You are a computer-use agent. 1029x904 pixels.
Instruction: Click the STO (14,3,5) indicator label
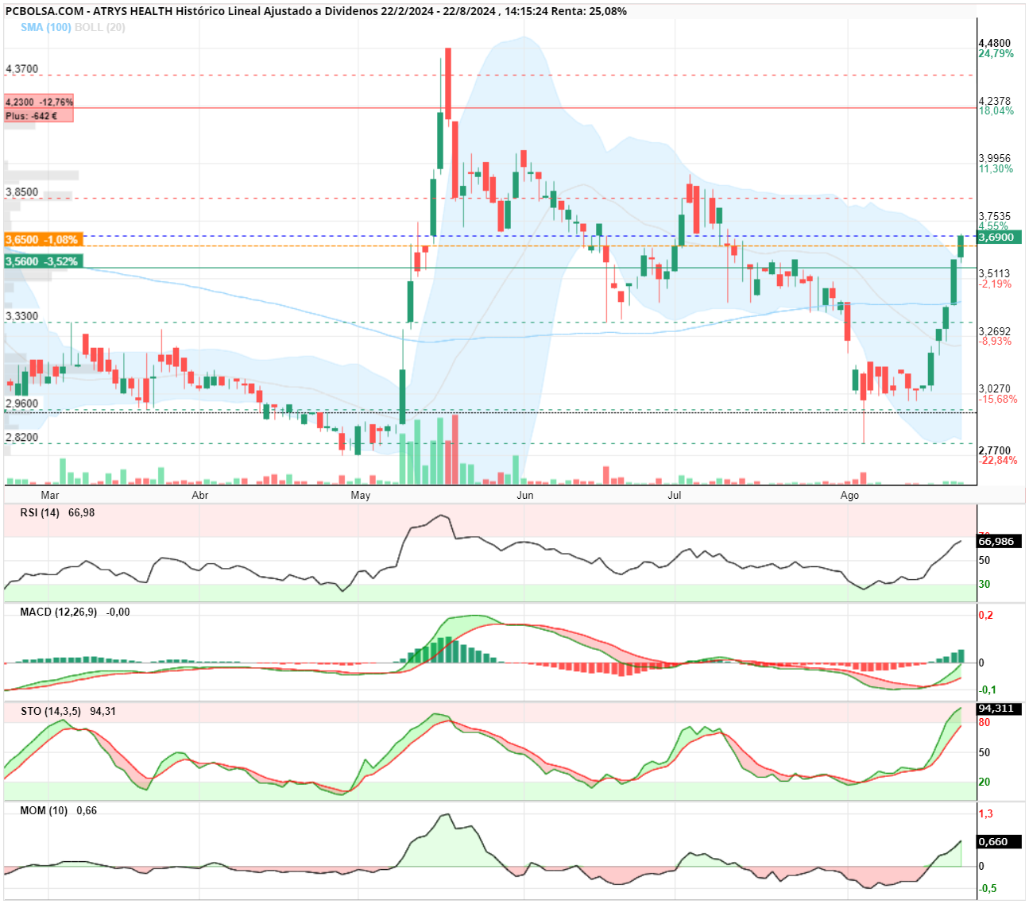click(x=51, y=711)
